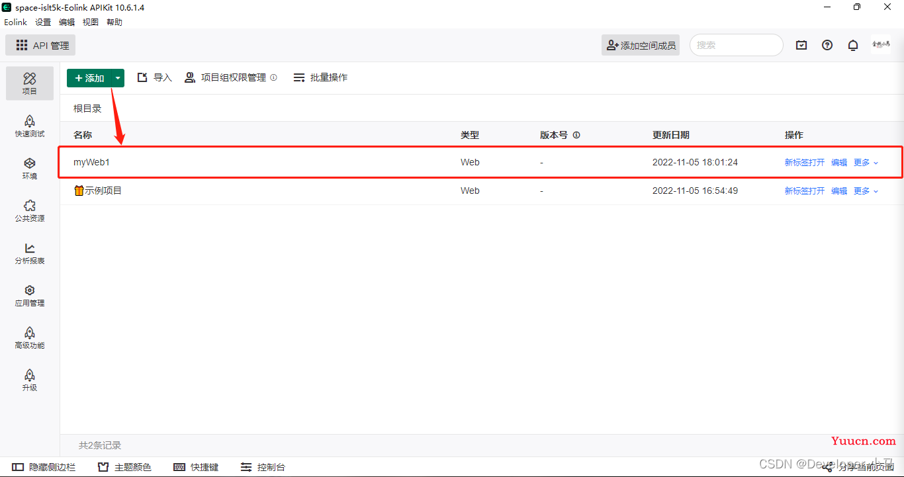
Task: Expand 更多 dropdown for myWeb1
Action: (866, 163)
